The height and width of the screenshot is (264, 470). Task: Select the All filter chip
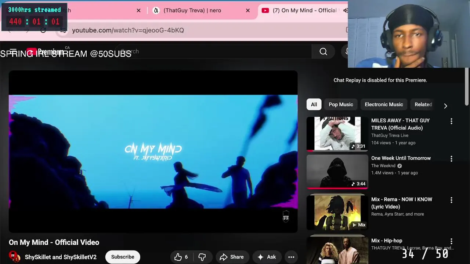[314, 104]
